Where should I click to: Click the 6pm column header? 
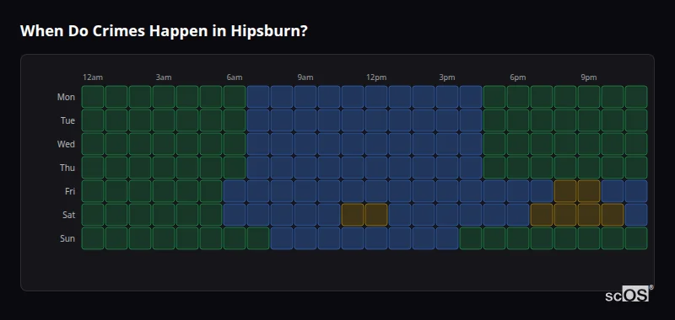tap(518, 77)
